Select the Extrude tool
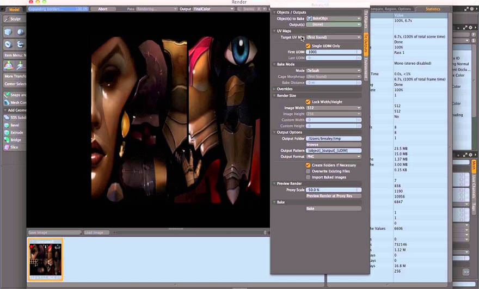The image size is (479, 289). 15,133
